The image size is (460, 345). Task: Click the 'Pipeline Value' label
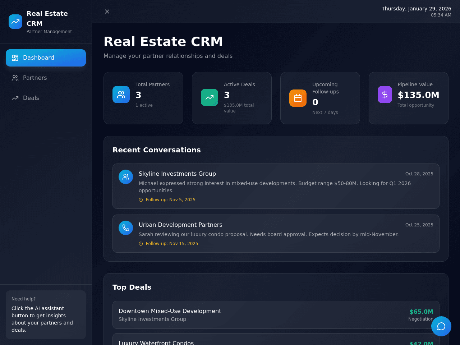pyautogui.click(x=415, y=84)
